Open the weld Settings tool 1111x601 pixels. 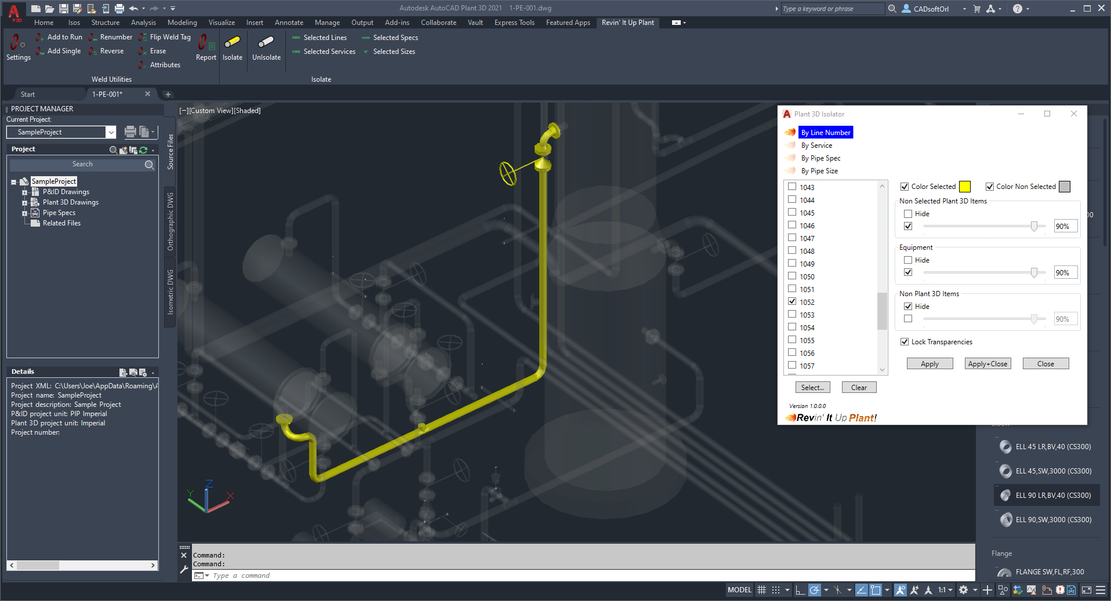18,46
